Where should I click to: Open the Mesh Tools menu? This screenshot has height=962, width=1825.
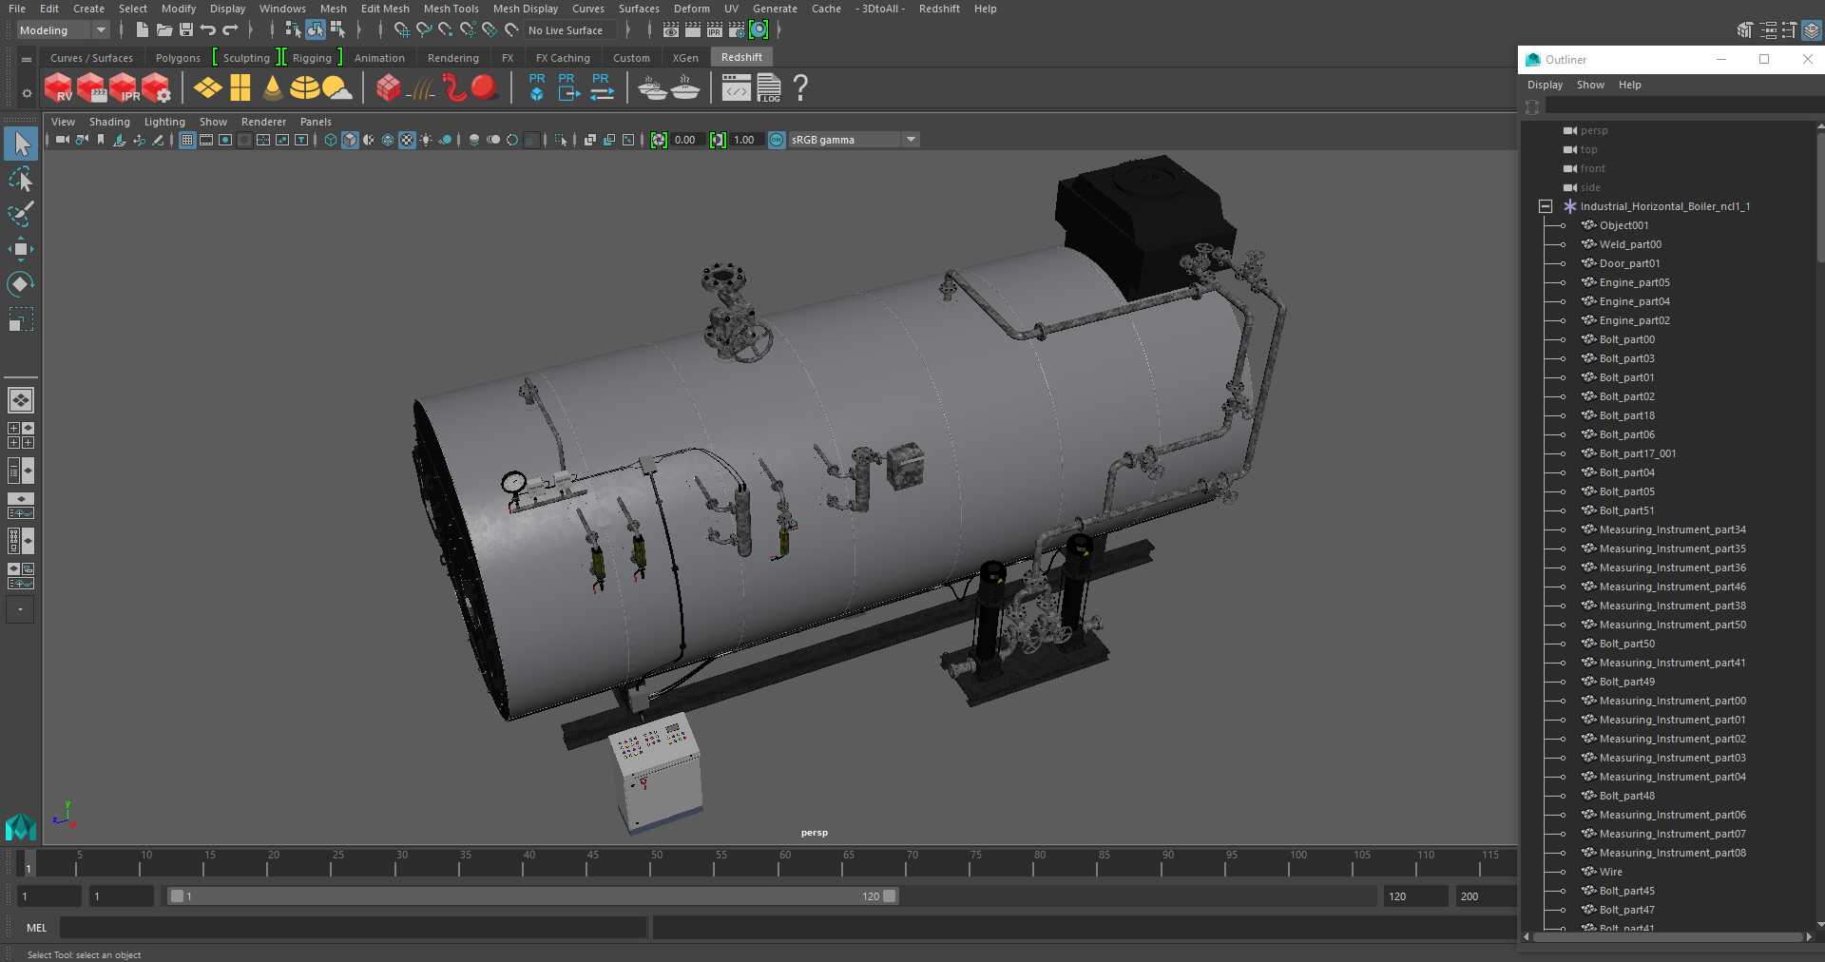tap(451, 9)
